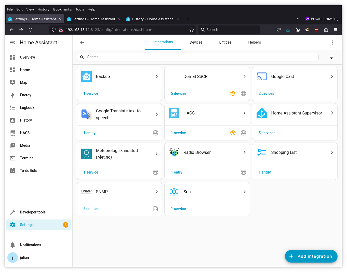Screen dimensions: 347x272
Task: Open the History chart icon
Action: click(13, 120)
